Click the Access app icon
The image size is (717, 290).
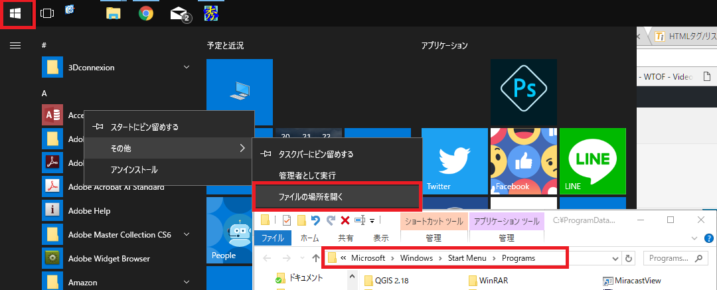(52, 115)
